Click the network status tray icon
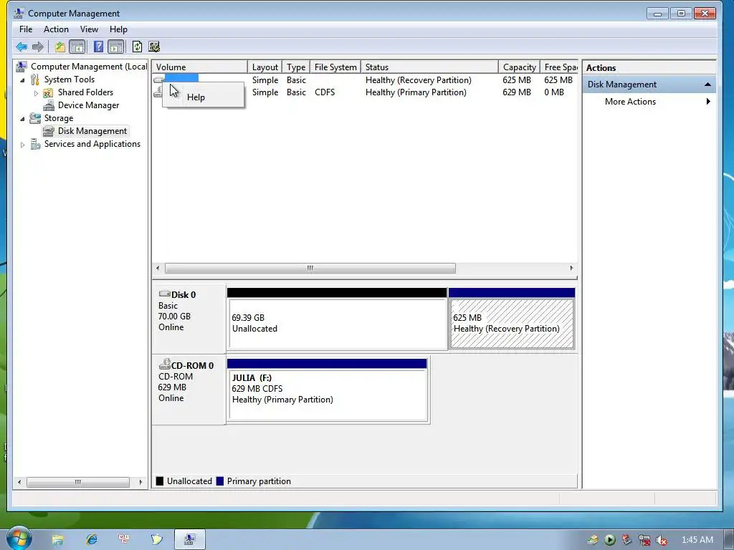 point(644,540)
